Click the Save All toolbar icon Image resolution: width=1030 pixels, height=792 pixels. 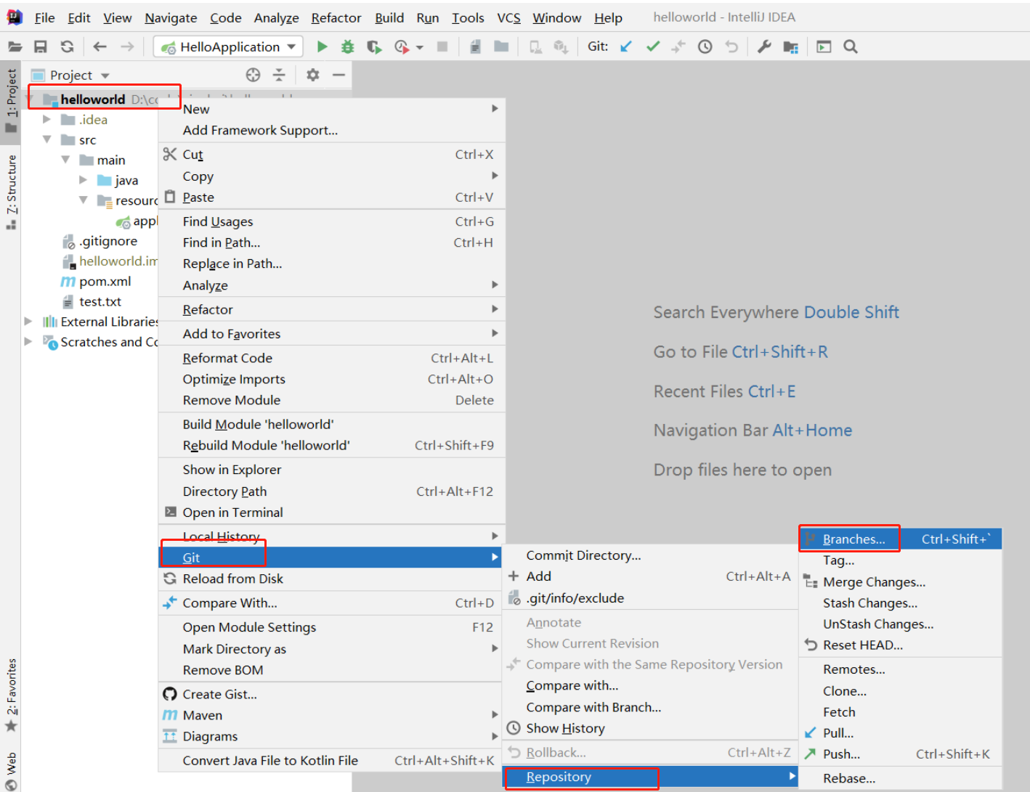click(x=41, y=46)
